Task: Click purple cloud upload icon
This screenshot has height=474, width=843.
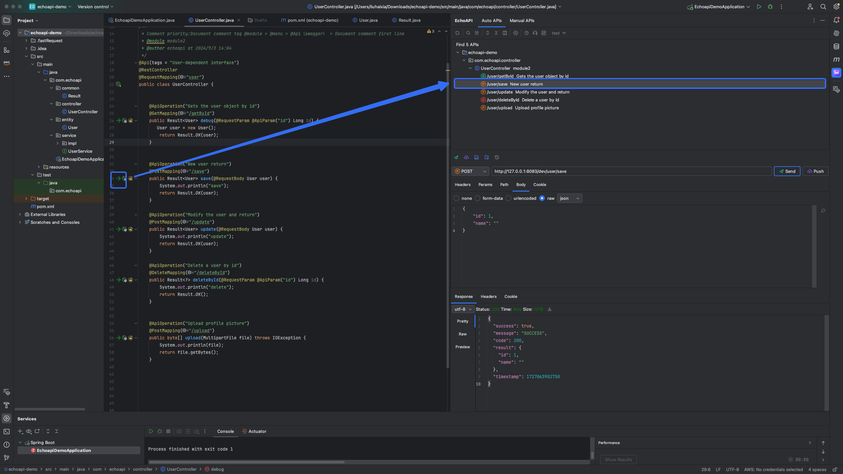Action: (466, 157)
